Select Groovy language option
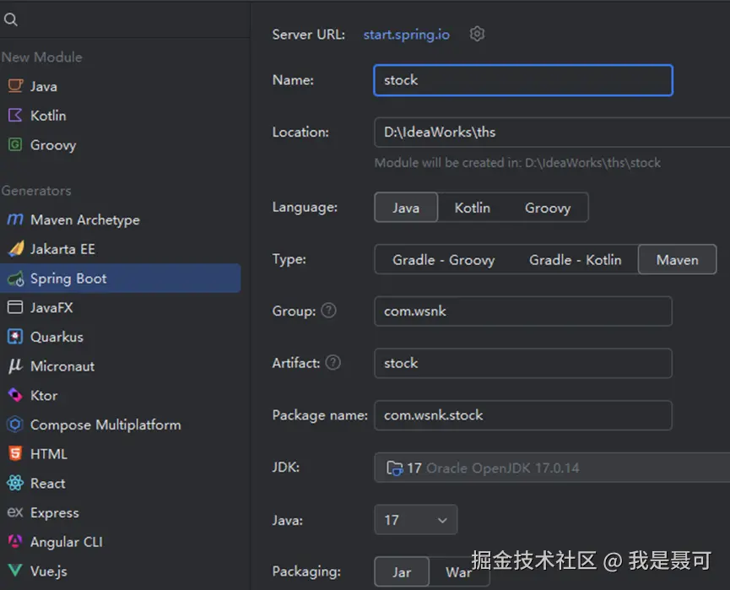Image resolution: width=730 pixels, height=590 pixels. click(548, 208)
